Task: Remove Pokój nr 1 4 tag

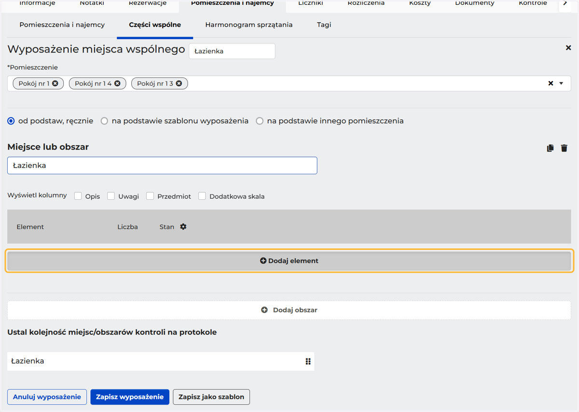Action: pyautogui.click(x=117, y=83)
